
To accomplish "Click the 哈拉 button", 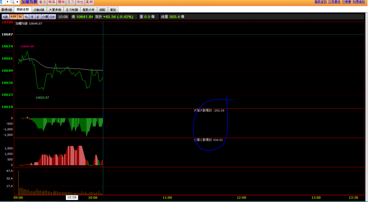I will (80, 2).
